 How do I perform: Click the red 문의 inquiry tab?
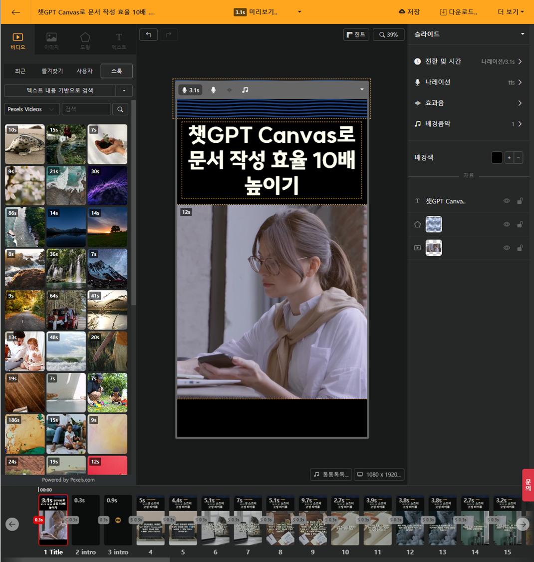pyautogui.click(x=528, y=485)
